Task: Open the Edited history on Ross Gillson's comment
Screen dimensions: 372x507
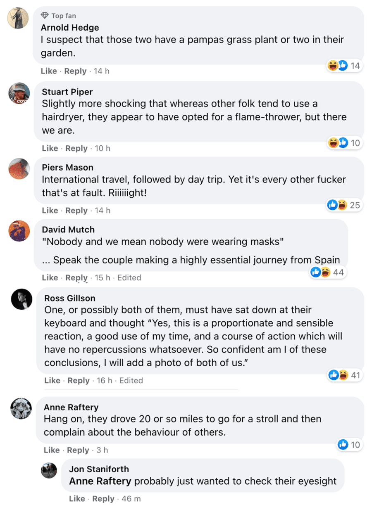Action: pyautogui.click(x=131, y=381)
